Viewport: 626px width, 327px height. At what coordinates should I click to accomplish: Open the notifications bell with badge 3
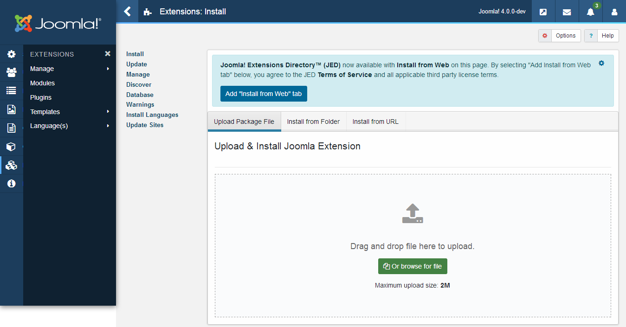point(591,11)
